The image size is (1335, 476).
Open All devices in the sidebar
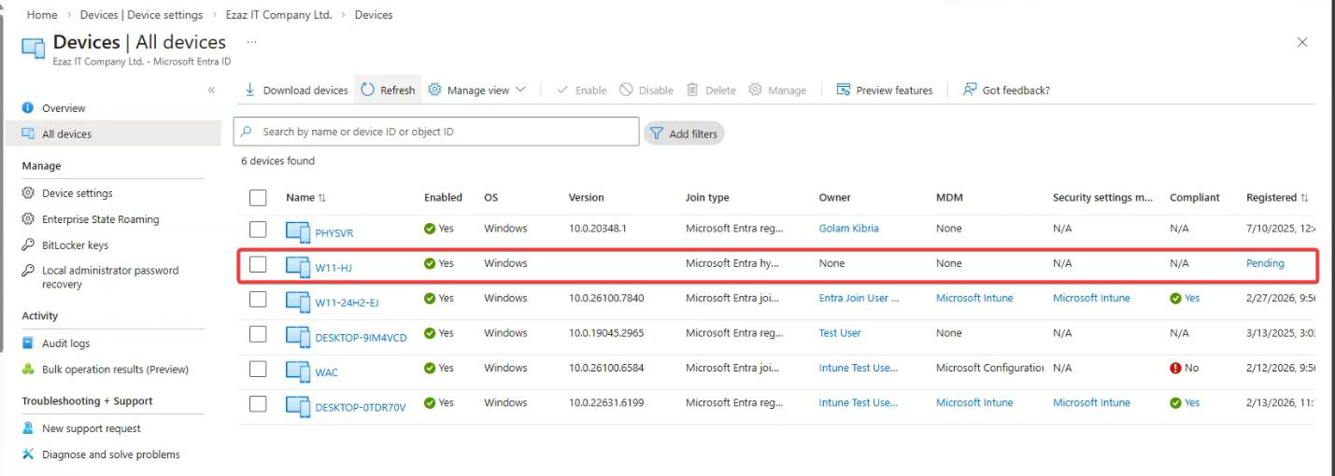[112, 133]
